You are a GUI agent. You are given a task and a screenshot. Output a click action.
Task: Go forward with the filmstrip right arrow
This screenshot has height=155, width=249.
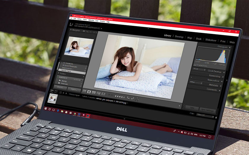click(x=66, y=93)
